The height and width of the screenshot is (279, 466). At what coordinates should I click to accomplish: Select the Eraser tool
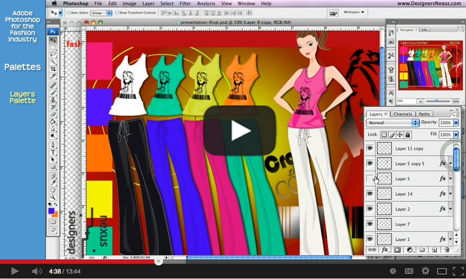[53, 114]
